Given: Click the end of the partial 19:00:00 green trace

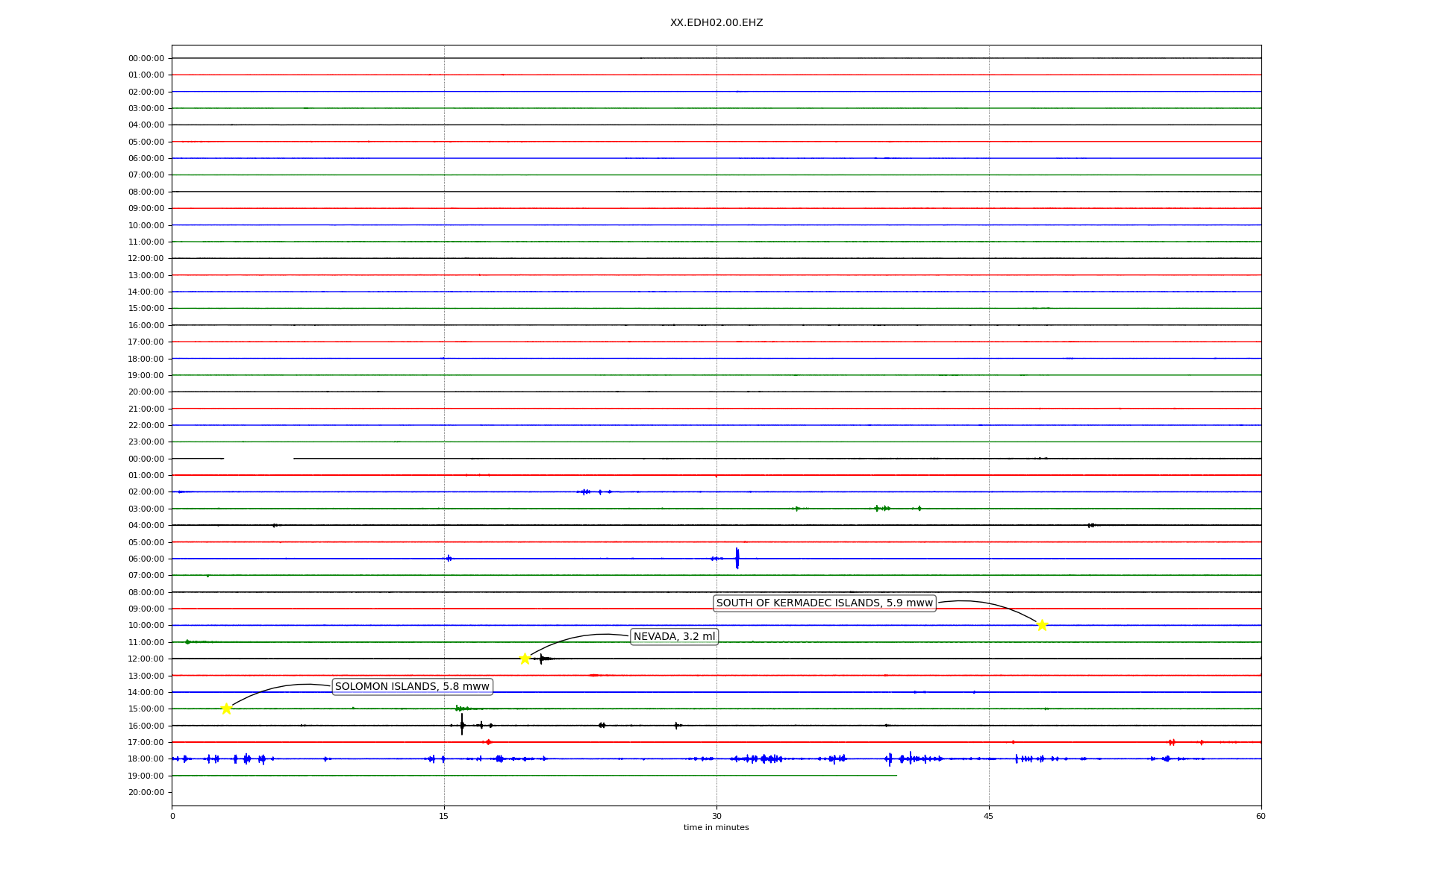Looking at the screenshot, I should tap(896, 776).
